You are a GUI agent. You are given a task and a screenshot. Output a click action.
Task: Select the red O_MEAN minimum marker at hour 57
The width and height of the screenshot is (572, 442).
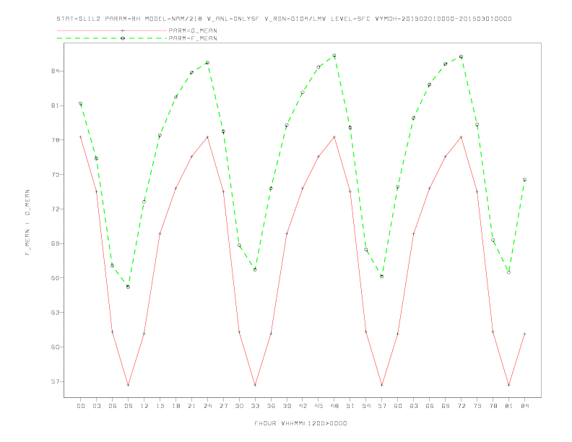tap(382, 385)
